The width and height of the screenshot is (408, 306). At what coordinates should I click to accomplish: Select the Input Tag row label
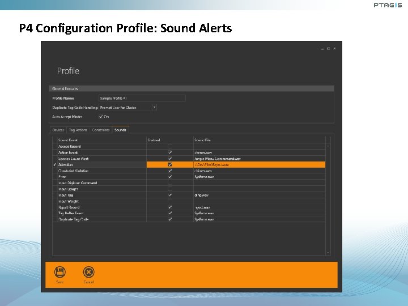point(66,195)
